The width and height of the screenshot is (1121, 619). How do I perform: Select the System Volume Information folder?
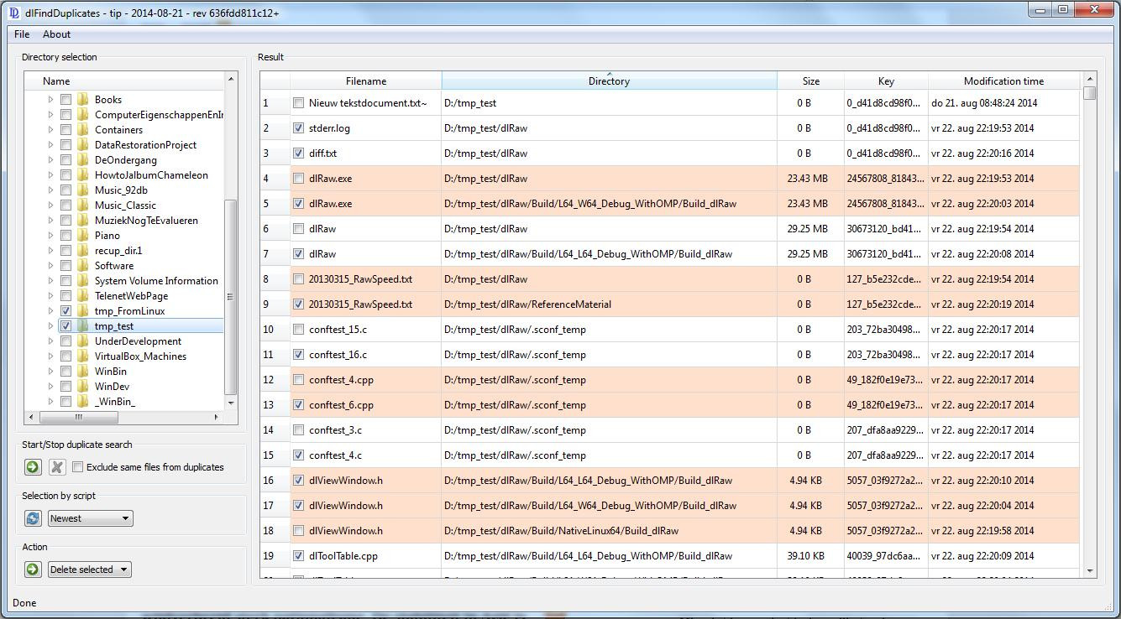pos(156,281)
